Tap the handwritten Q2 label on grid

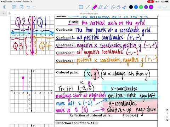(21, 22)
